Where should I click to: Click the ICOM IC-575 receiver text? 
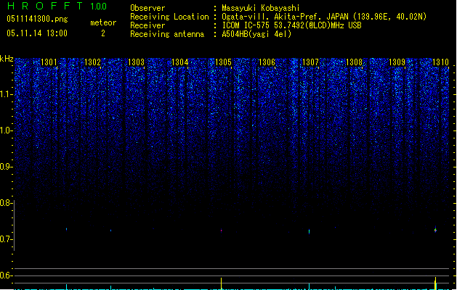[x=291, y=25]
